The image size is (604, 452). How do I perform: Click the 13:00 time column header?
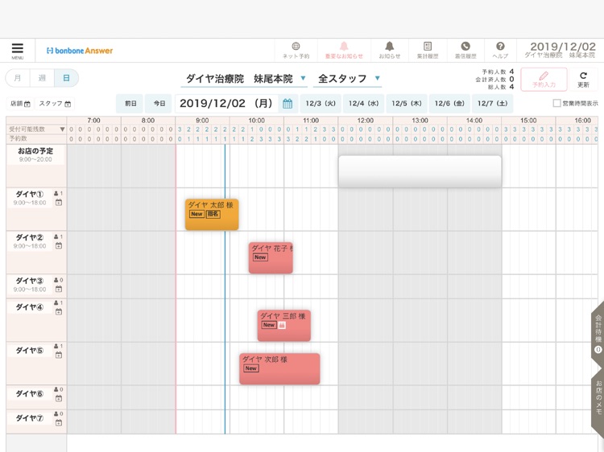(x=420, y=121)
